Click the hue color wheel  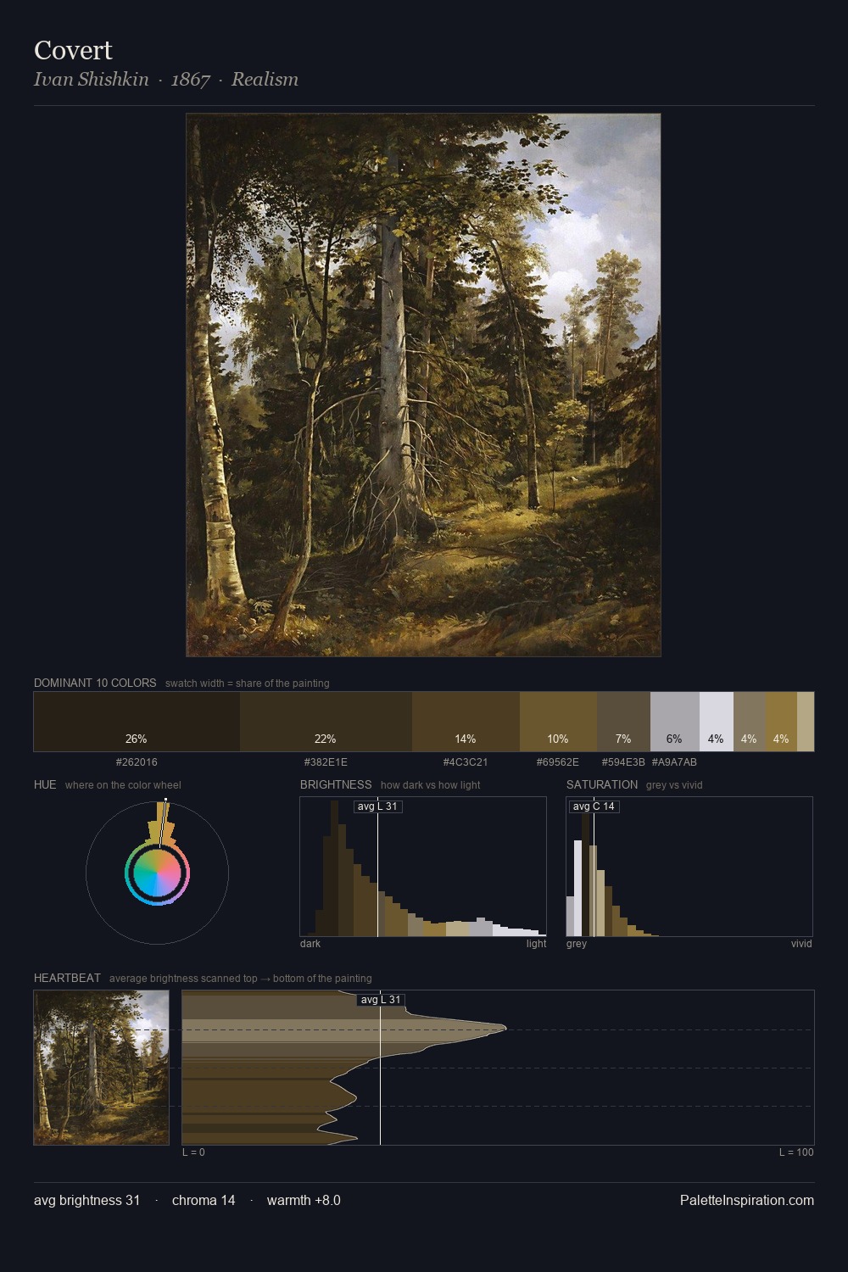coord(157,873)
